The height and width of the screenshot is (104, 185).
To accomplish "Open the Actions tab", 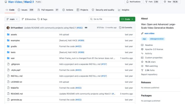I will click(68, 10).
